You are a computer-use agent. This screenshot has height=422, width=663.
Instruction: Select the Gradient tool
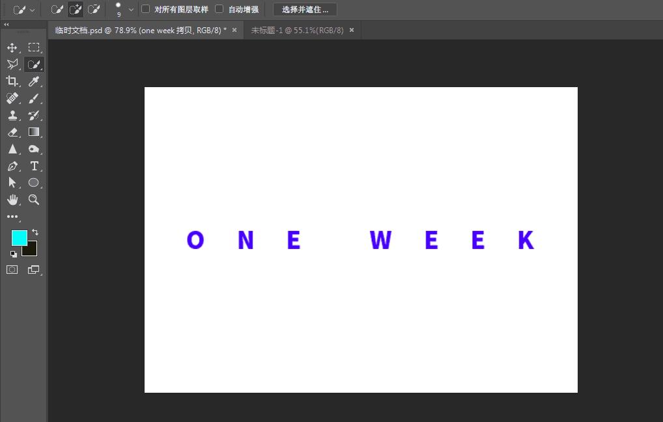(x=34, y=132)
